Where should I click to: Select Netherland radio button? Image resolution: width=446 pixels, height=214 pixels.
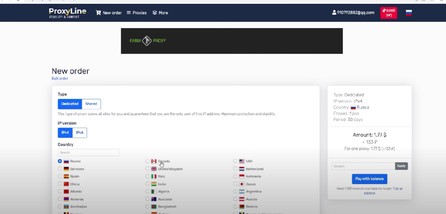coord(235,169)
